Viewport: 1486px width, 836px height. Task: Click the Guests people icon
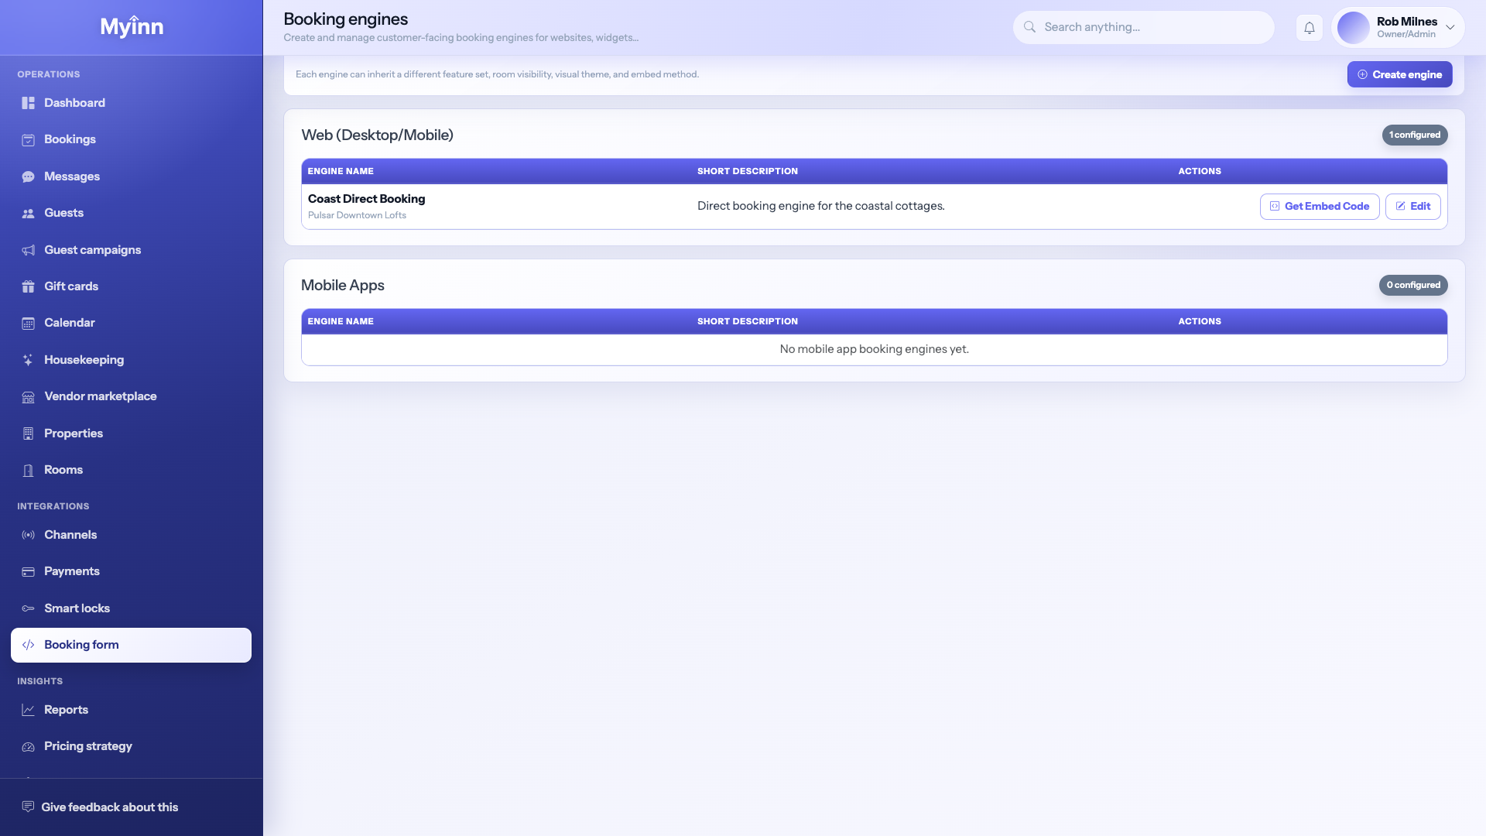[x=28, y=214]
